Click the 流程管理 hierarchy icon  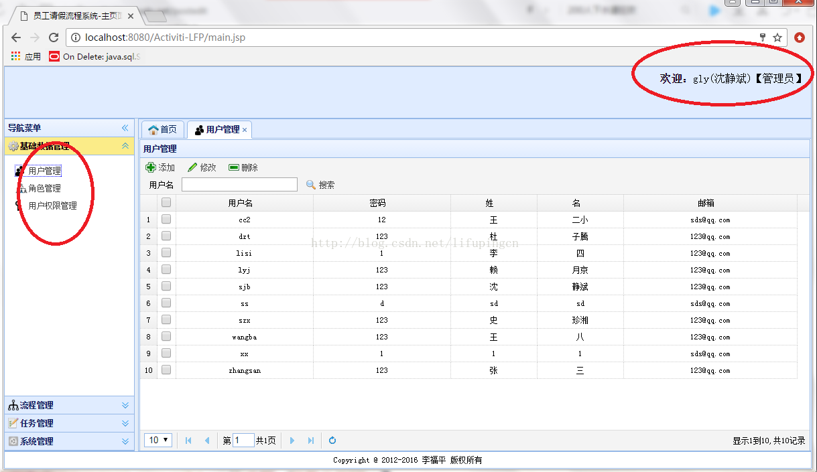13,405
